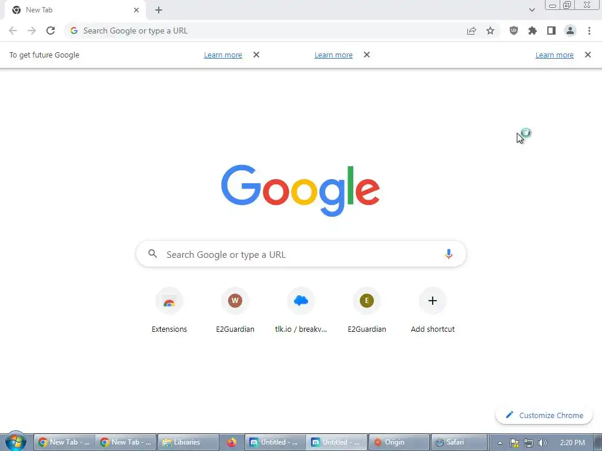Open the E2Guardian shortcut with E icon
This screenshot has width=602, height=451.
tap(367, 311)
